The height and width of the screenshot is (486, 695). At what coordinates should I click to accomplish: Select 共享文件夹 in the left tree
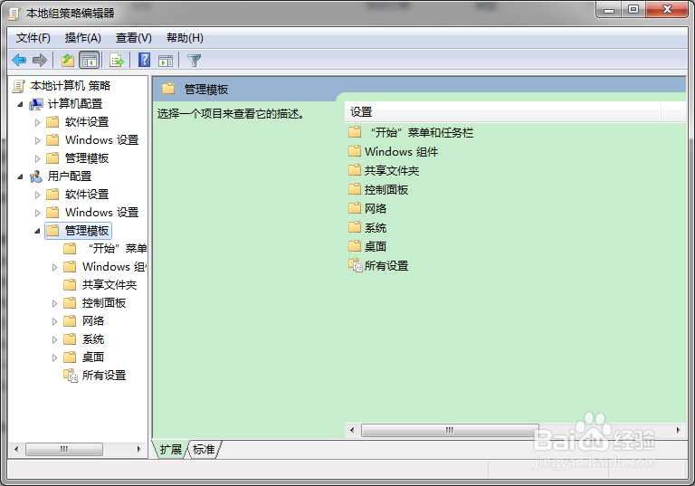click(109, 285)
